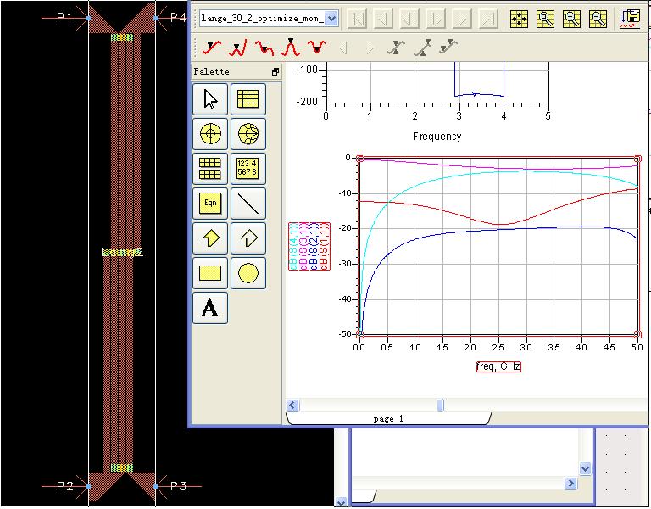Click port P3 in the layout

(179, 486)
